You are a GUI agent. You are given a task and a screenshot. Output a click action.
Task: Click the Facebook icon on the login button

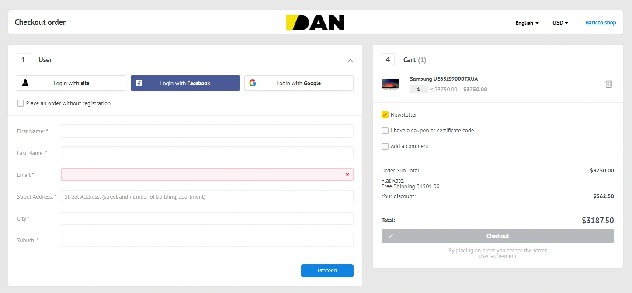pos(139,83)
